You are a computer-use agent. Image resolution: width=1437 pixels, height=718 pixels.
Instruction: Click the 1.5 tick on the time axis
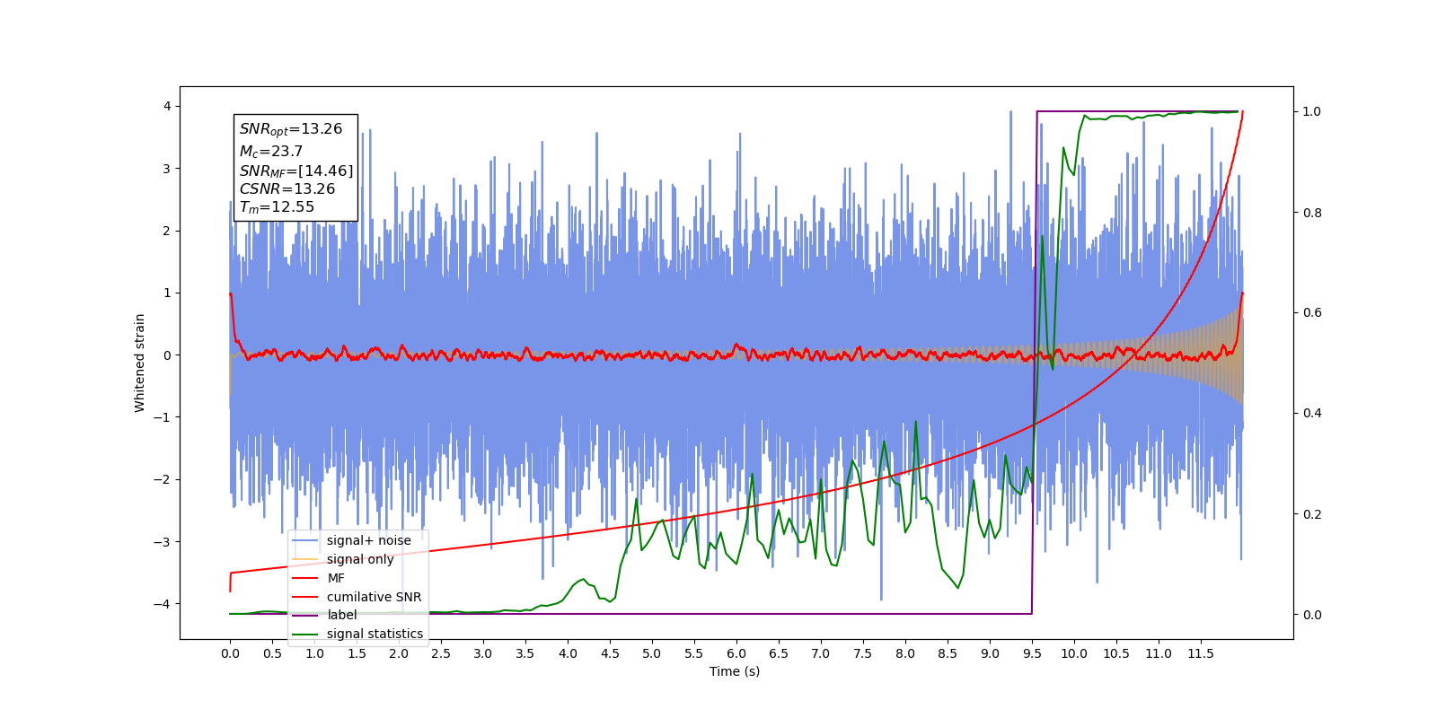pyautogui.click(x=357, y=653)
